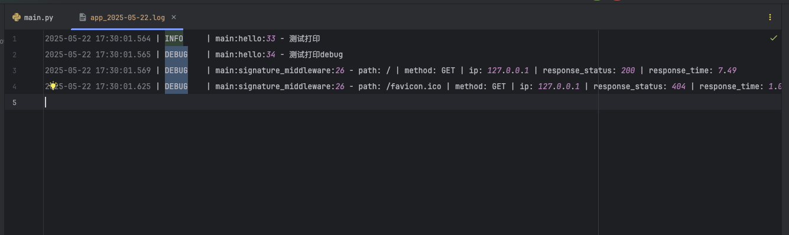The image size is (789, 235).
Task: Click timestamp 2025-05-22 17:30:01.565
Action: [98, 55]
